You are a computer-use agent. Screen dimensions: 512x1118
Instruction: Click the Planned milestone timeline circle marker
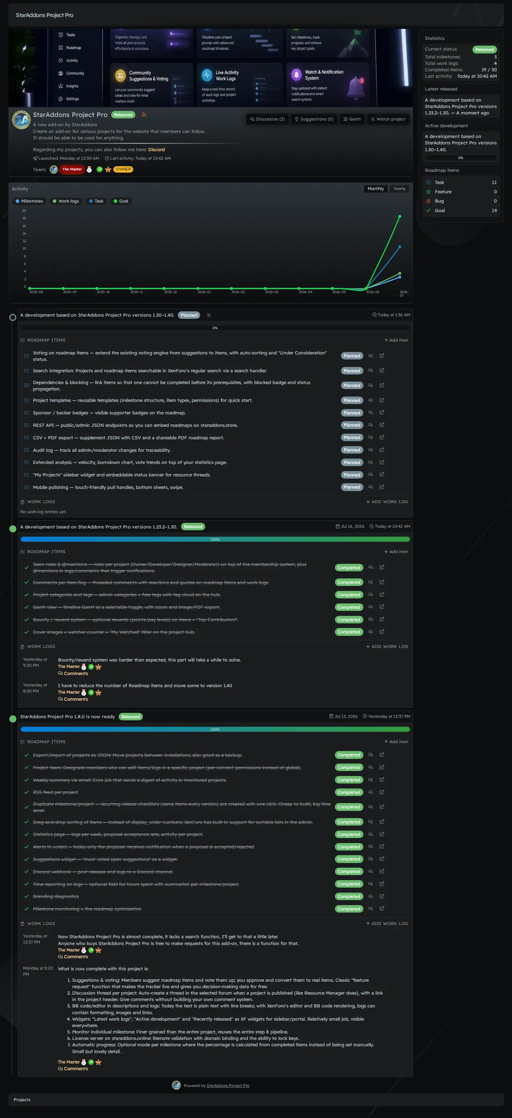[x=13, y=317]
